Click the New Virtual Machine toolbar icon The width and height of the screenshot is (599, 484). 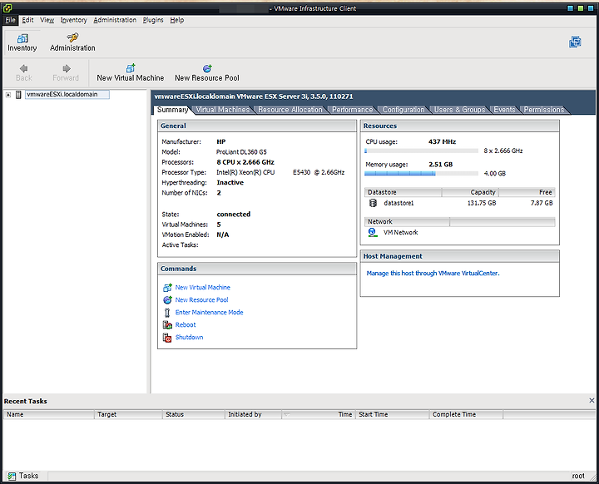coord(131,68)
